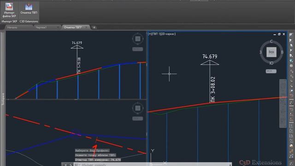Click the Ю compass direction on ViewCube
The width and height of the screenshot is (295, 166).
click(x=271, y=63)
